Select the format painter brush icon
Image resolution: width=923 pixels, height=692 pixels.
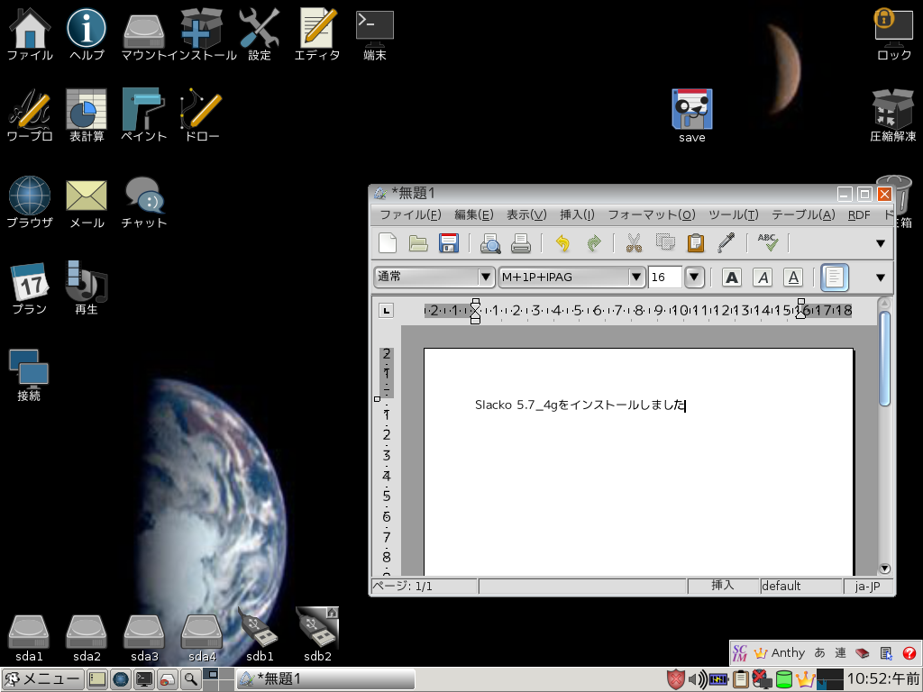[x=727, y=242]
